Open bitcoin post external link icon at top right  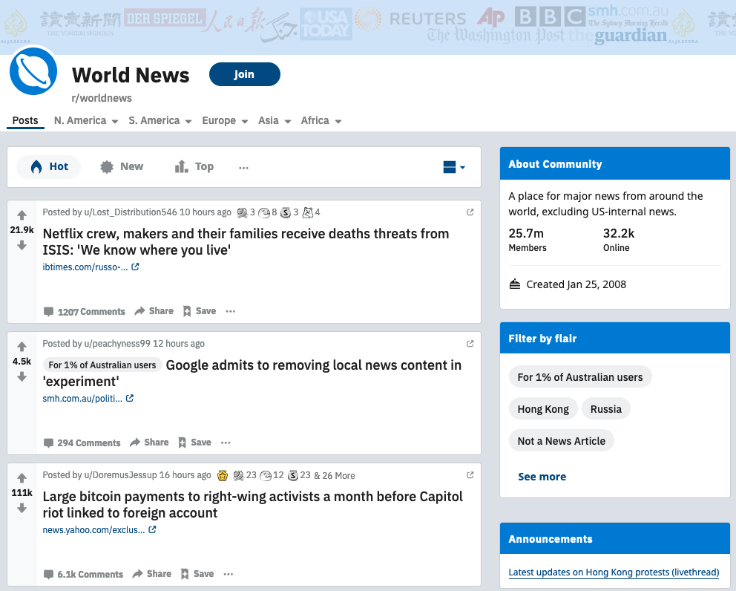point(470,475)
